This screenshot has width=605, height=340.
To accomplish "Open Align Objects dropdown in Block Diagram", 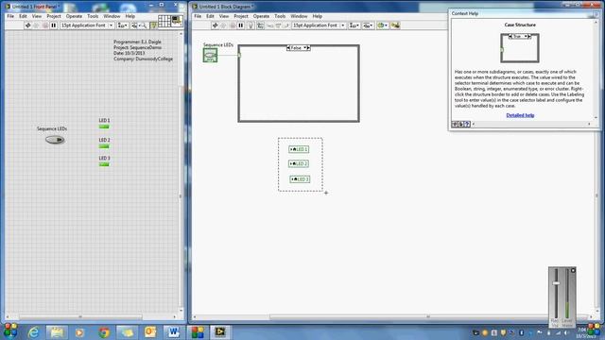I will point(354,25).
